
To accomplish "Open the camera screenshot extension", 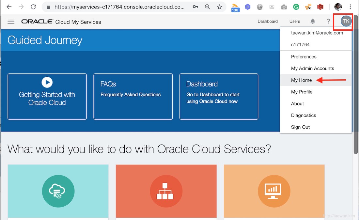I will point(284,7).
